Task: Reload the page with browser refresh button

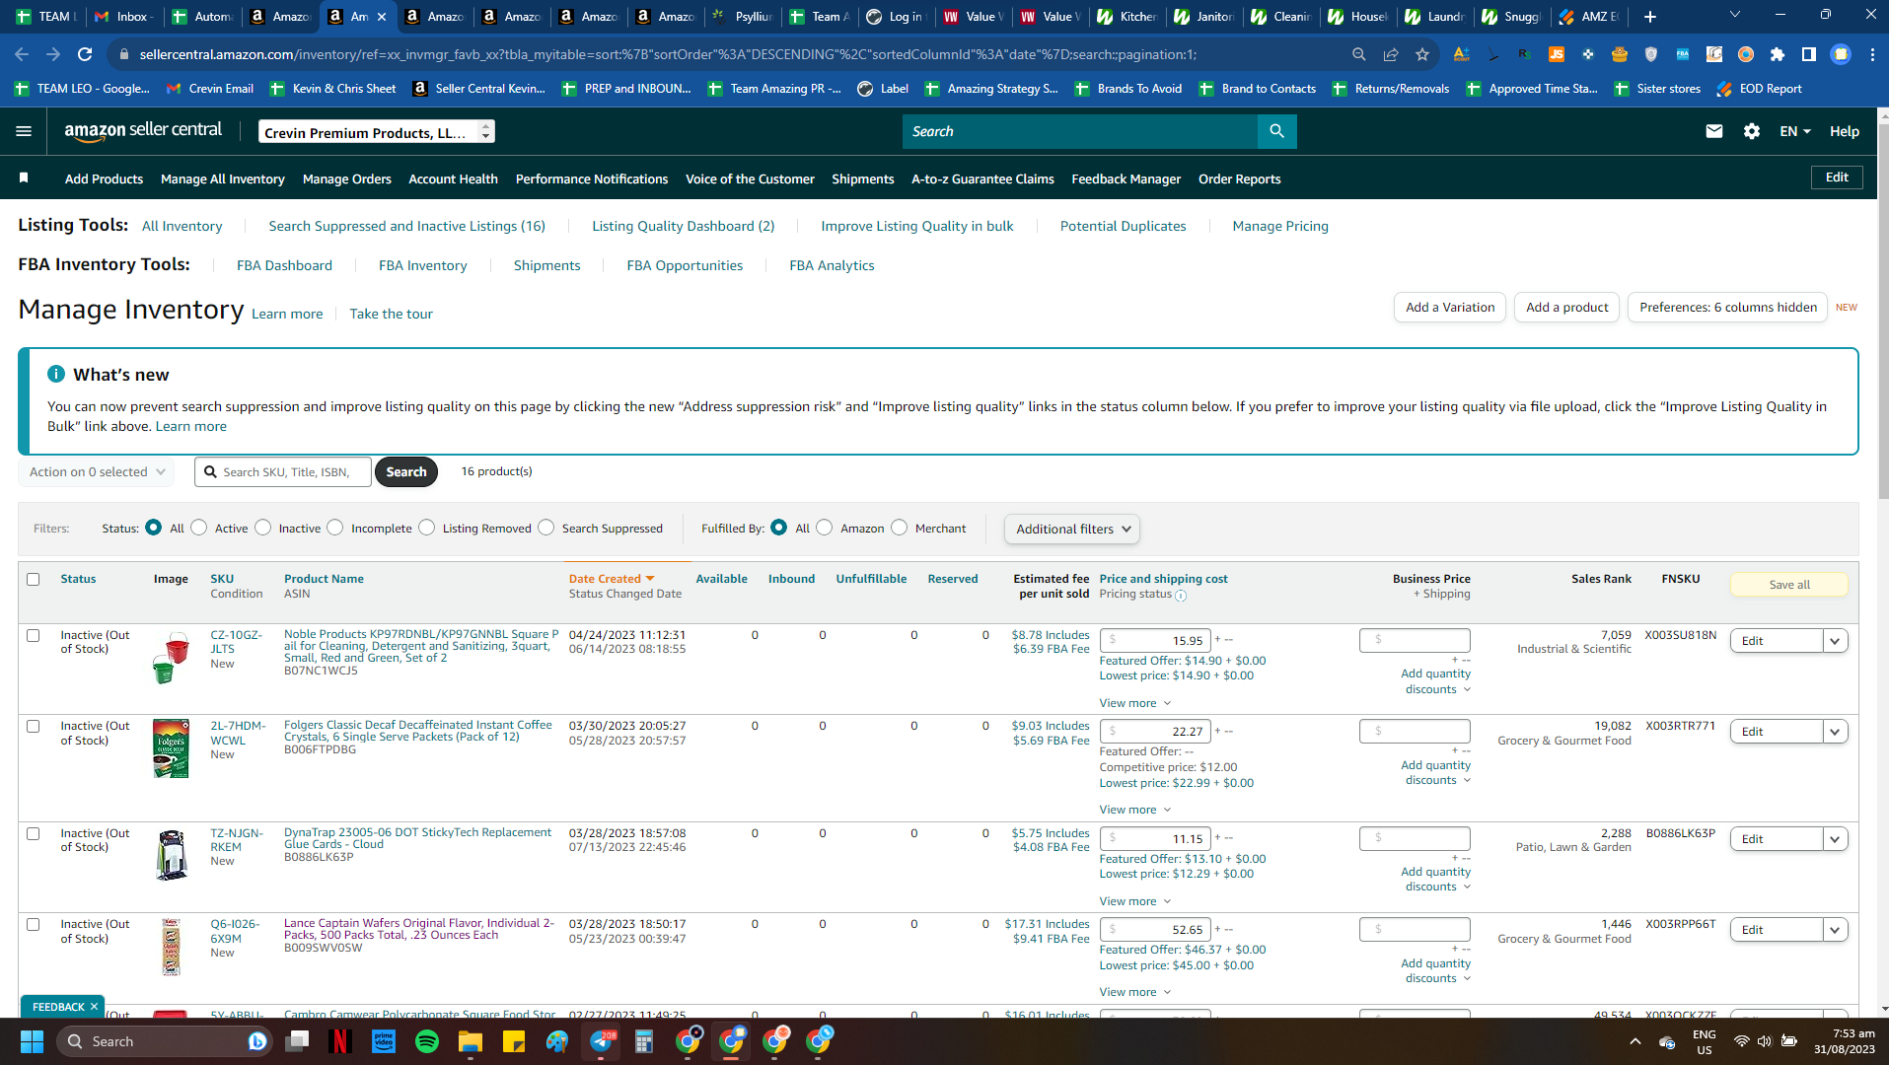Action: point(85,54)
